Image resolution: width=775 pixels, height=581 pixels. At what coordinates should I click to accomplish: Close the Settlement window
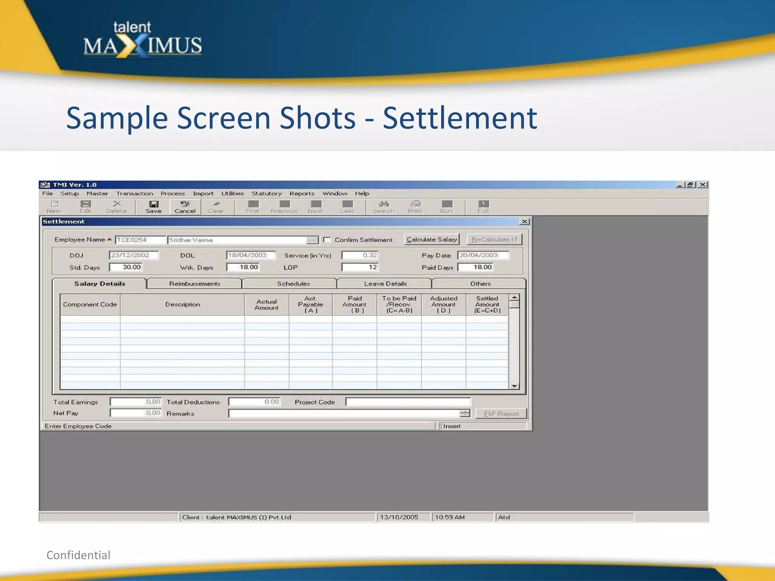(x=524, y=222)
